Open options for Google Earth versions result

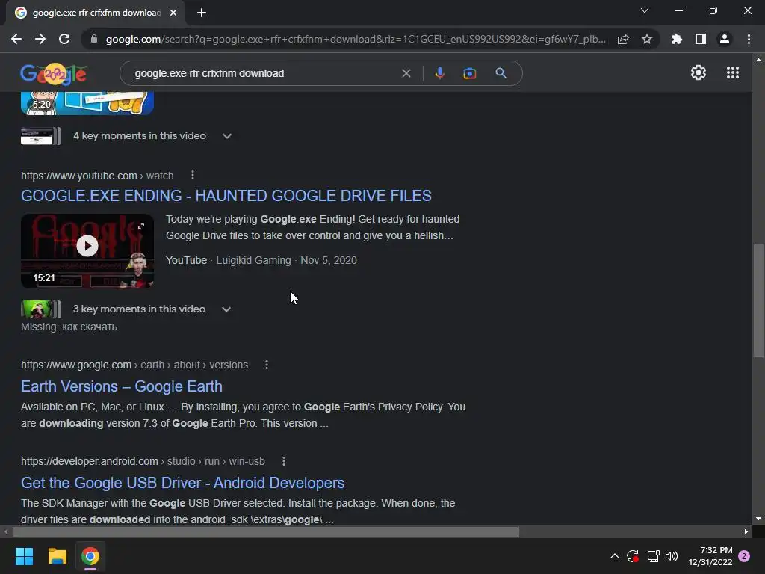pos(267,365)
